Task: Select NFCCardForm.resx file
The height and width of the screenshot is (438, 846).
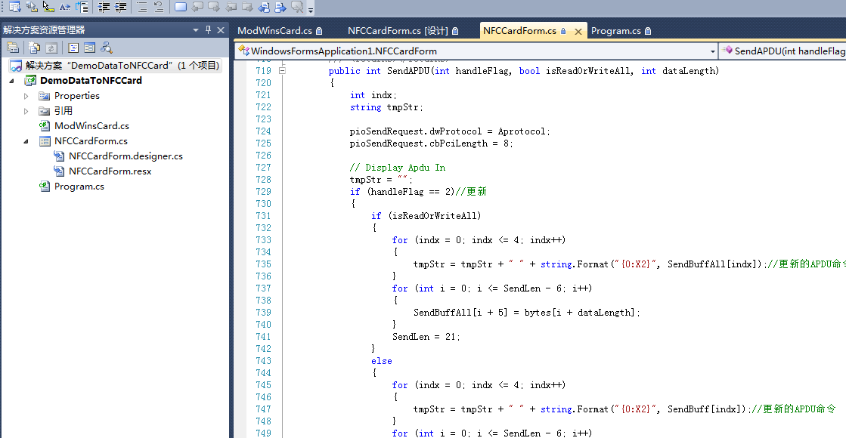Action: click(110, 171)
